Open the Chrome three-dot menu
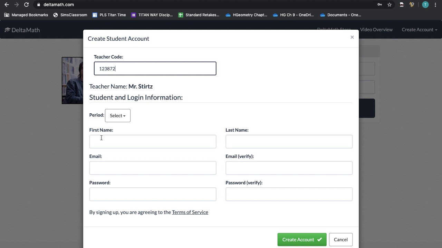The height and width of the screenshot is (248, 442). [x=435, y=5]
